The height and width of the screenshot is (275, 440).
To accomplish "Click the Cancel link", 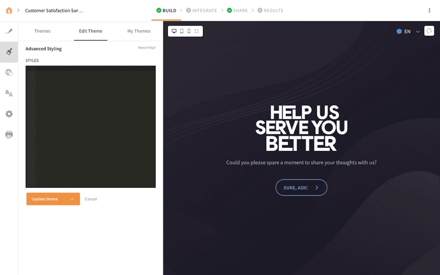I will [x=91, y=199].
